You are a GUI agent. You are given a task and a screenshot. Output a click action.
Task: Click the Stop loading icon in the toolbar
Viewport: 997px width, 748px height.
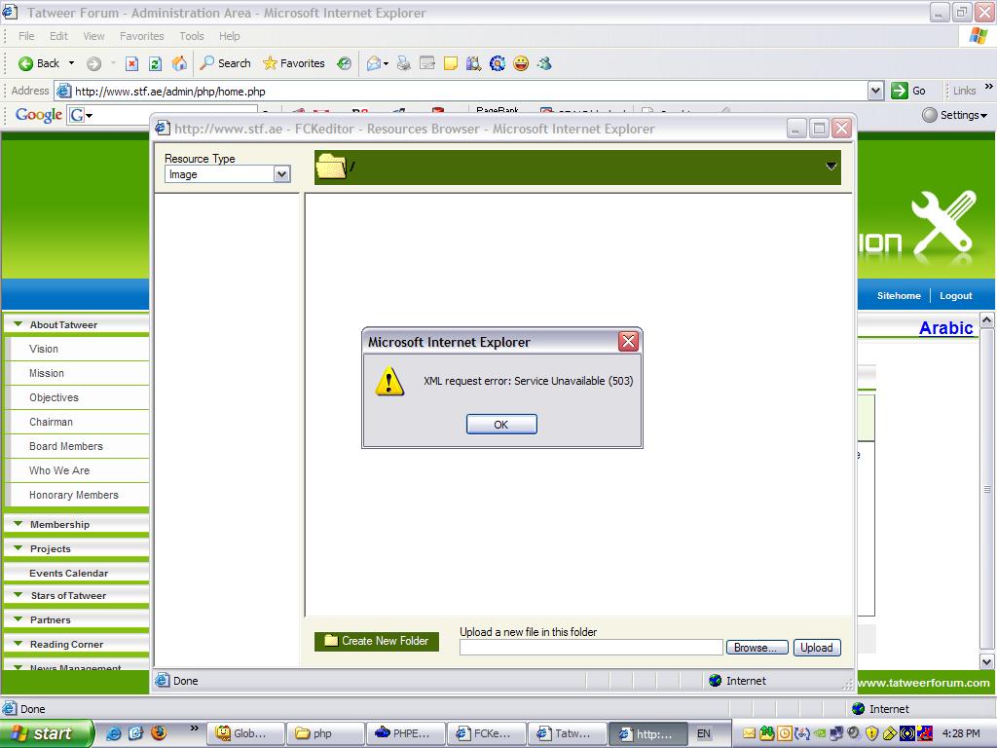click(131, 63)
